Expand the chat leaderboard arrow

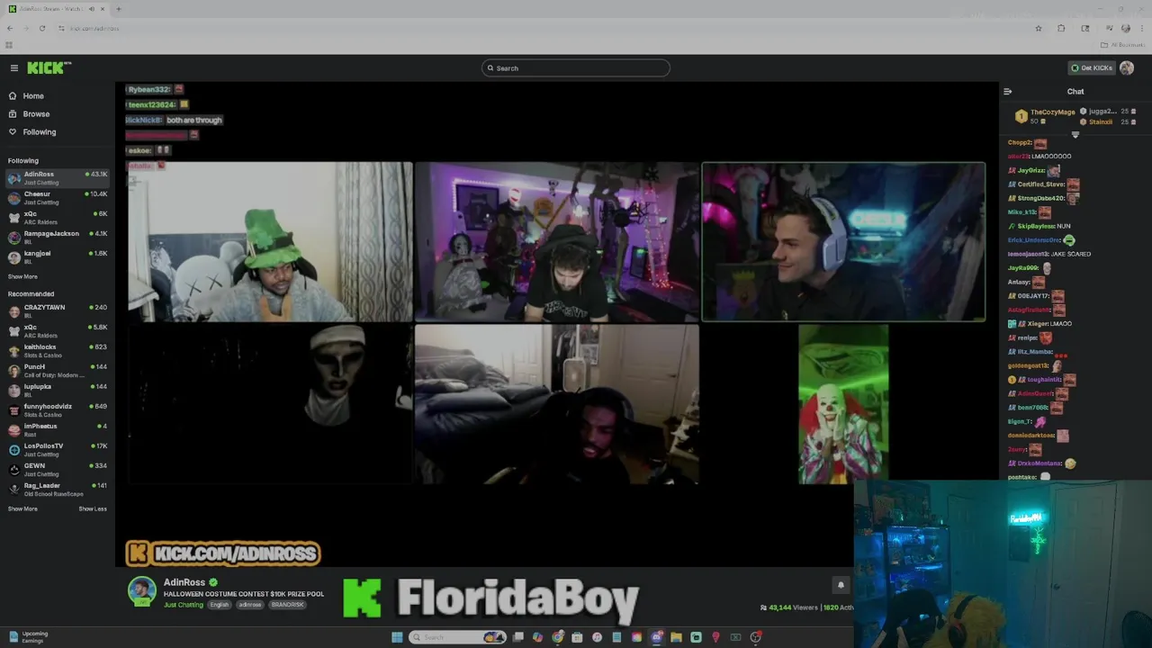pos(1075,135)
